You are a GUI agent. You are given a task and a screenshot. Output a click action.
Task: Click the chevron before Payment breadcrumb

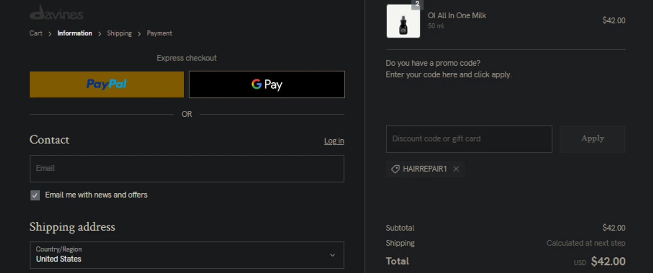tap(139, 34)
